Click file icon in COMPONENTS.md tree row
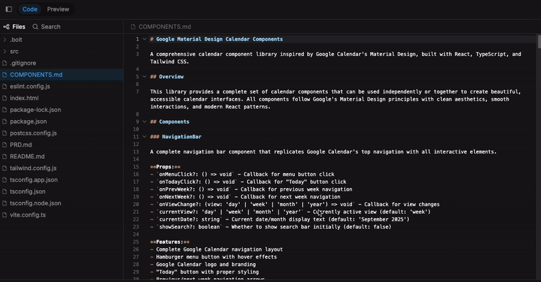 (5, 75)
